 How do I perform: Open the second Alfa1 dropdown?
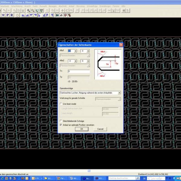click(x=88, y=51)
